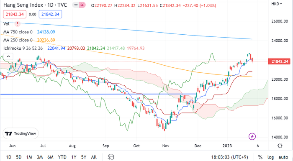Select the 1Y time range
Viewport: 293px width, 161px height.
click(74, 157)
